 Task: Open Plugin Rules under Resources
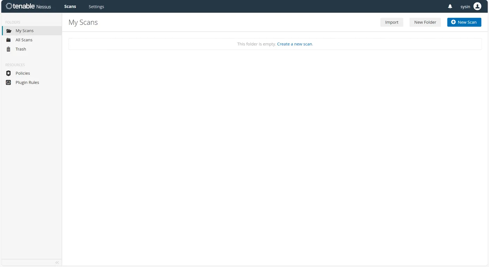pos(32,83)
